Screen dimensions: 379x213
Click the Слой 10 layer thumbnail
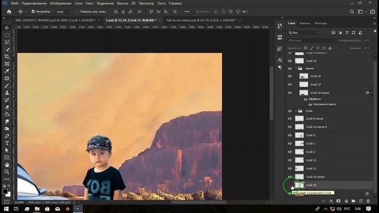[304, 76]
